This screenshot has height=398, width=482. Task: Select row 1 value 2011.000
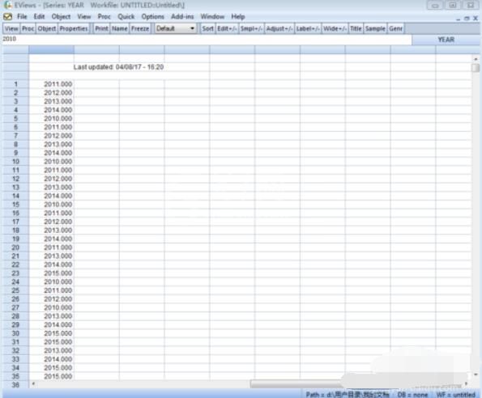51,84
